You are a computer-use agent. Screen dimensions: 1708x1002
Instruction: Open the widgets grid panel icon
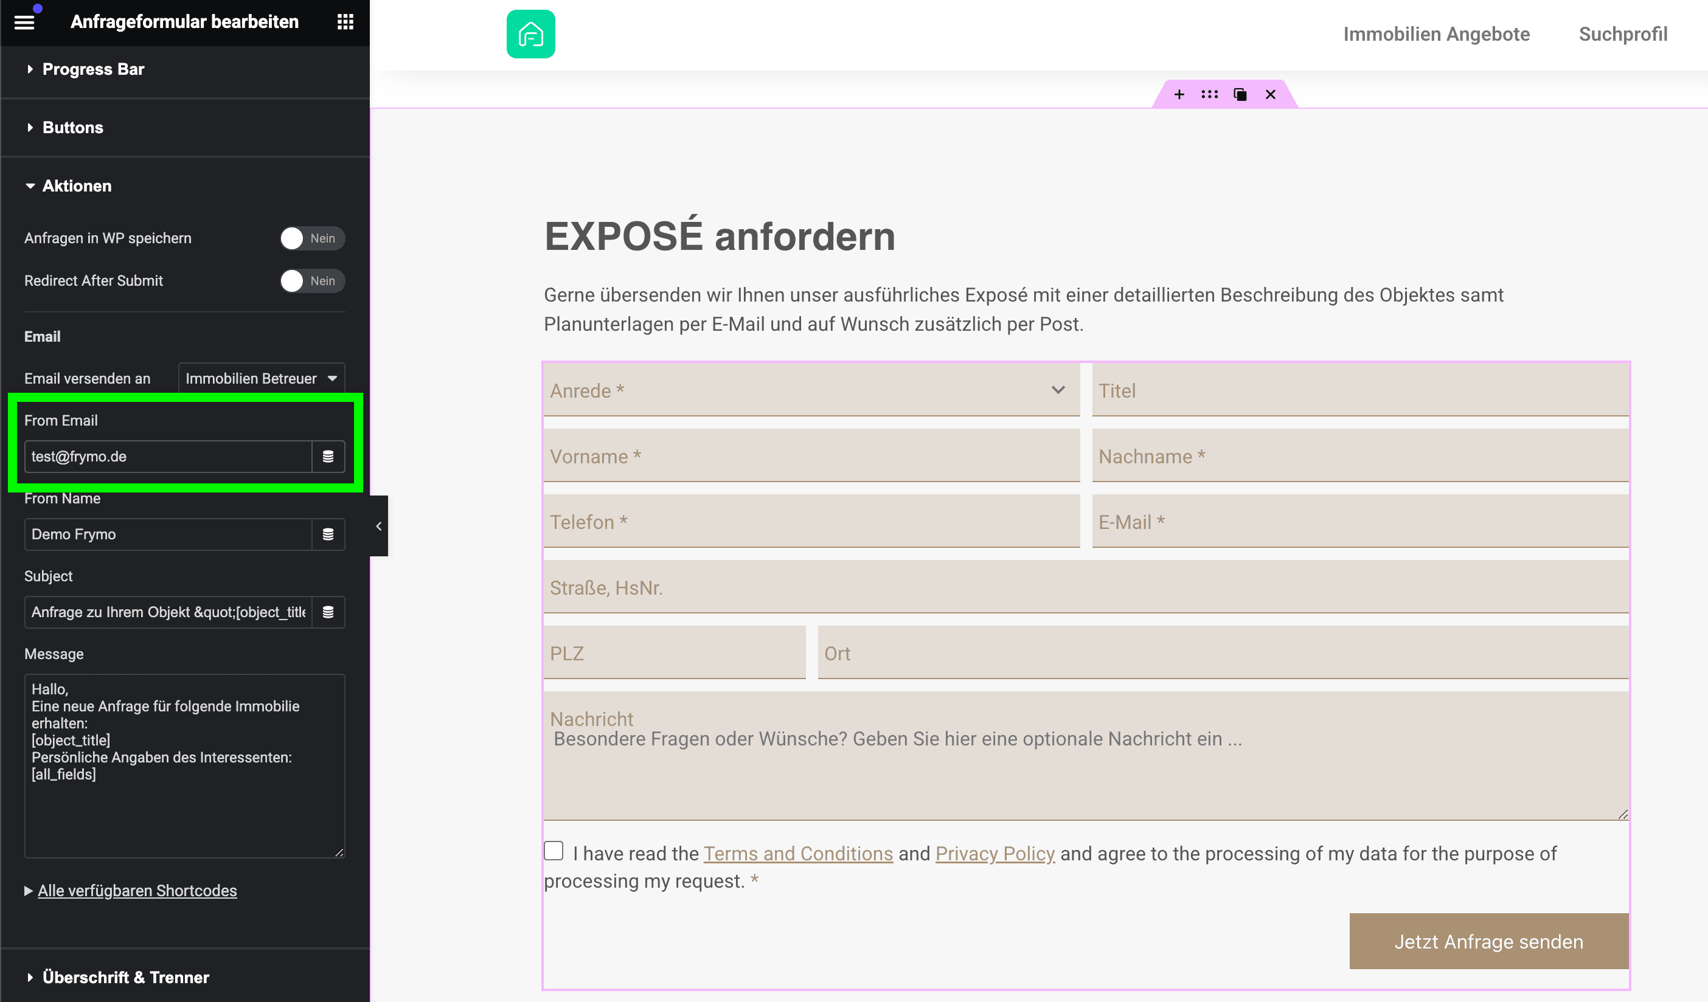click(x=345, y=22)
